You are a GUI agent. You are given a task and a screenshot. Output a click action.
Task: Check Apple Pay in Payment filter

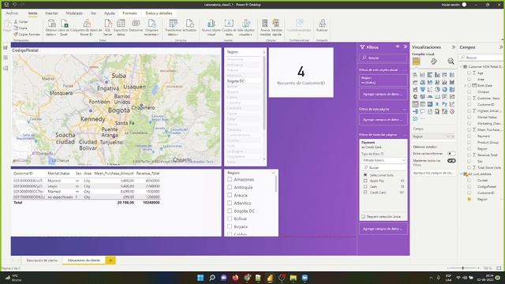pos(365,181)
